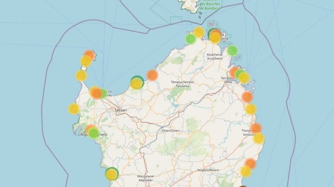
Task: Select the yellow marker just below Siniscola
Action: tap(258, 138)
